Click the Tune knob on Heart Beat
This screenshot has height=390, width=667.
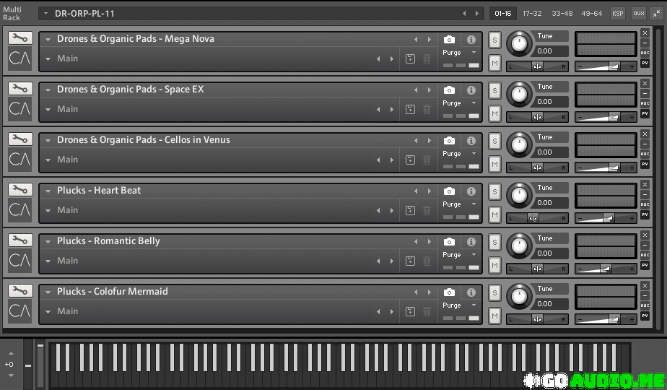518,195
